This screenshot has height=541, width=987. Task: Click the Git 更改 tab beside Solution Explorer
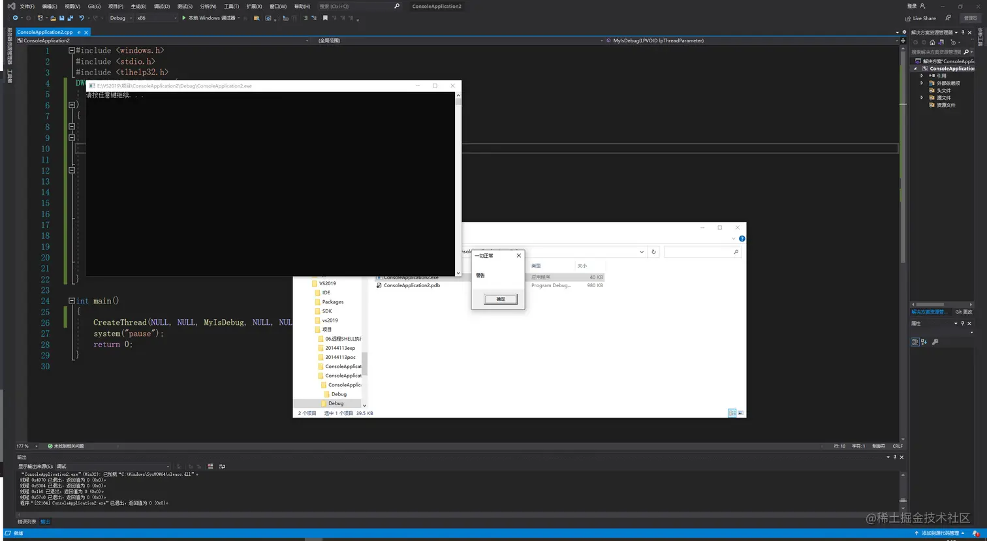(963, 312)
